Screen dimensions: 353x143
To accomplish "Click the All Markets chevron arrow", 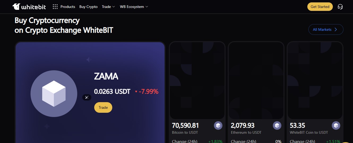I will tap(336, 29).
